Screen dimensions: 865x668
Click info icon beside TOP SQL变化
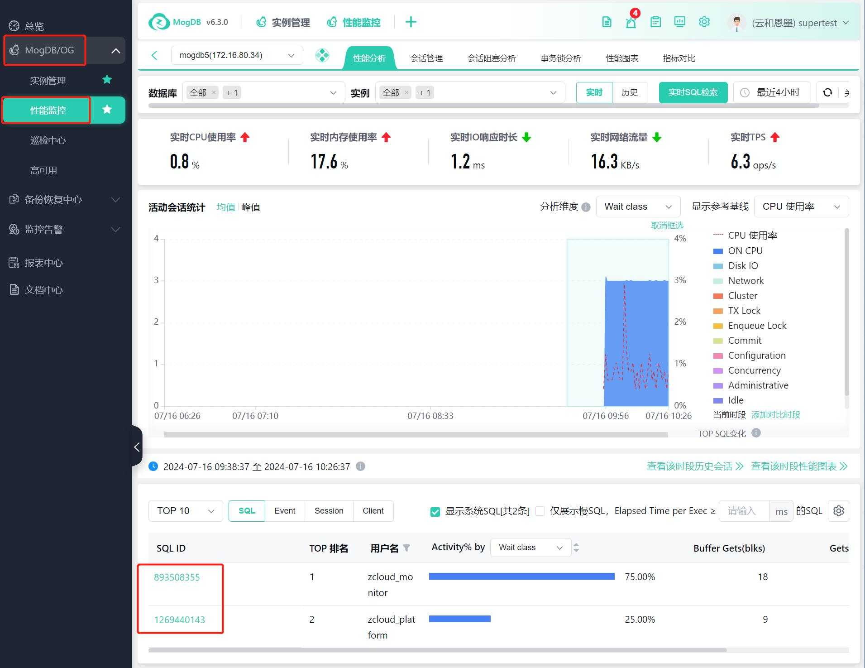click(x=756, y=433)
